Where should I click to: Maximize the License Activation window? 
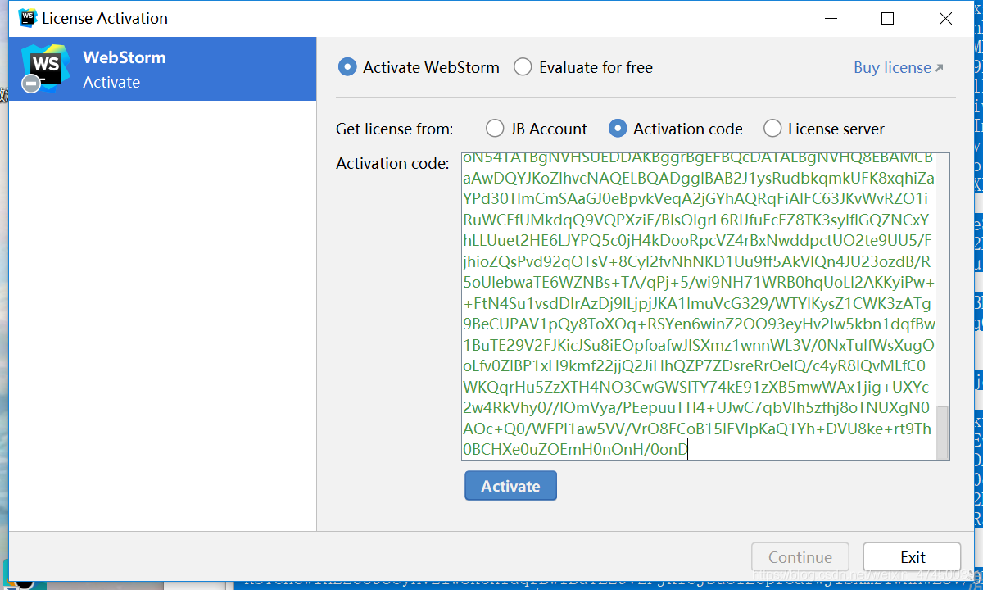(887, 18)
